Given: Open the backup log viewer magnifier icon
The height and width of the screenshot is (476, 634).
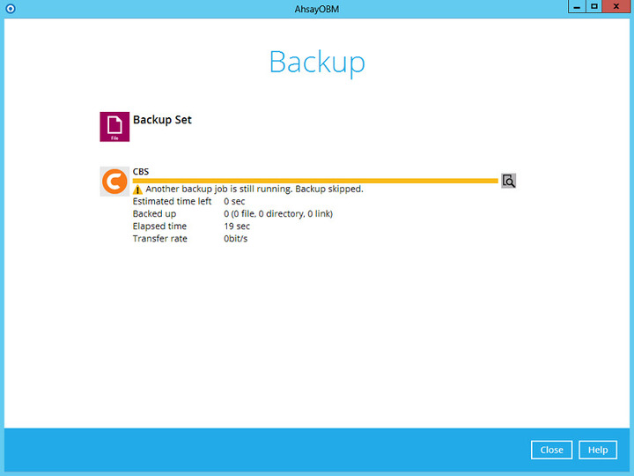Looking at the screenshot, I should [508, 181].
